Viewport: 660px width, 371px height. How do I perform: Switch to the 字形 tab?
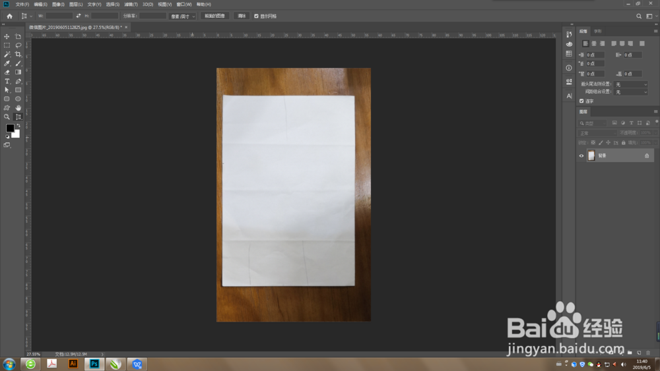[598, 31]
